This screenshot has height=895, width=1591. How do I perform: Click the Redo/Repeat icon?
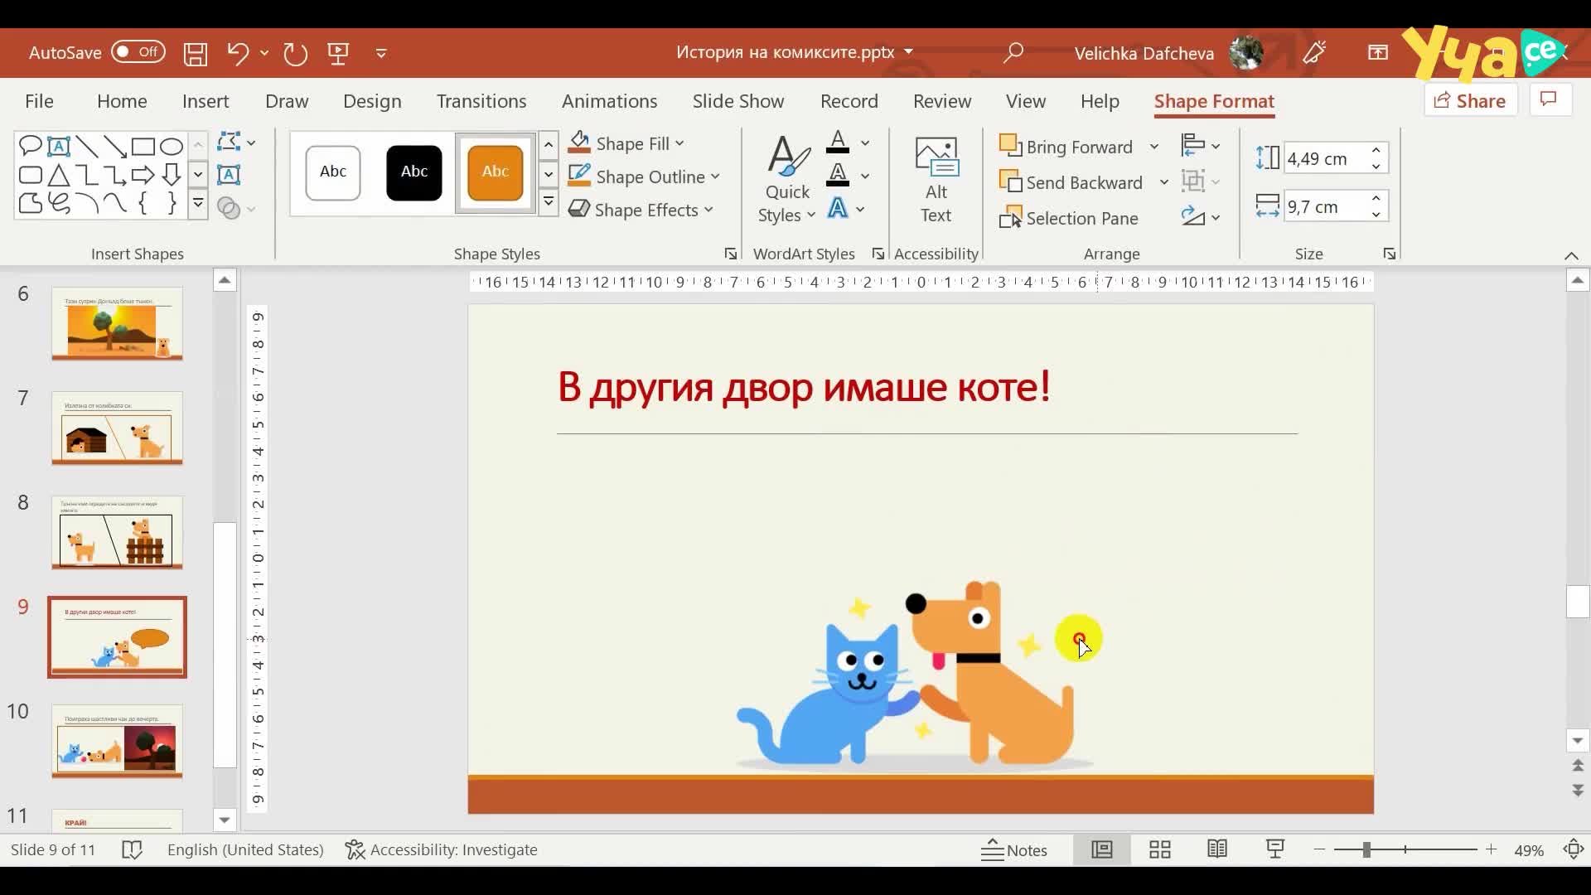coord(295,54)
